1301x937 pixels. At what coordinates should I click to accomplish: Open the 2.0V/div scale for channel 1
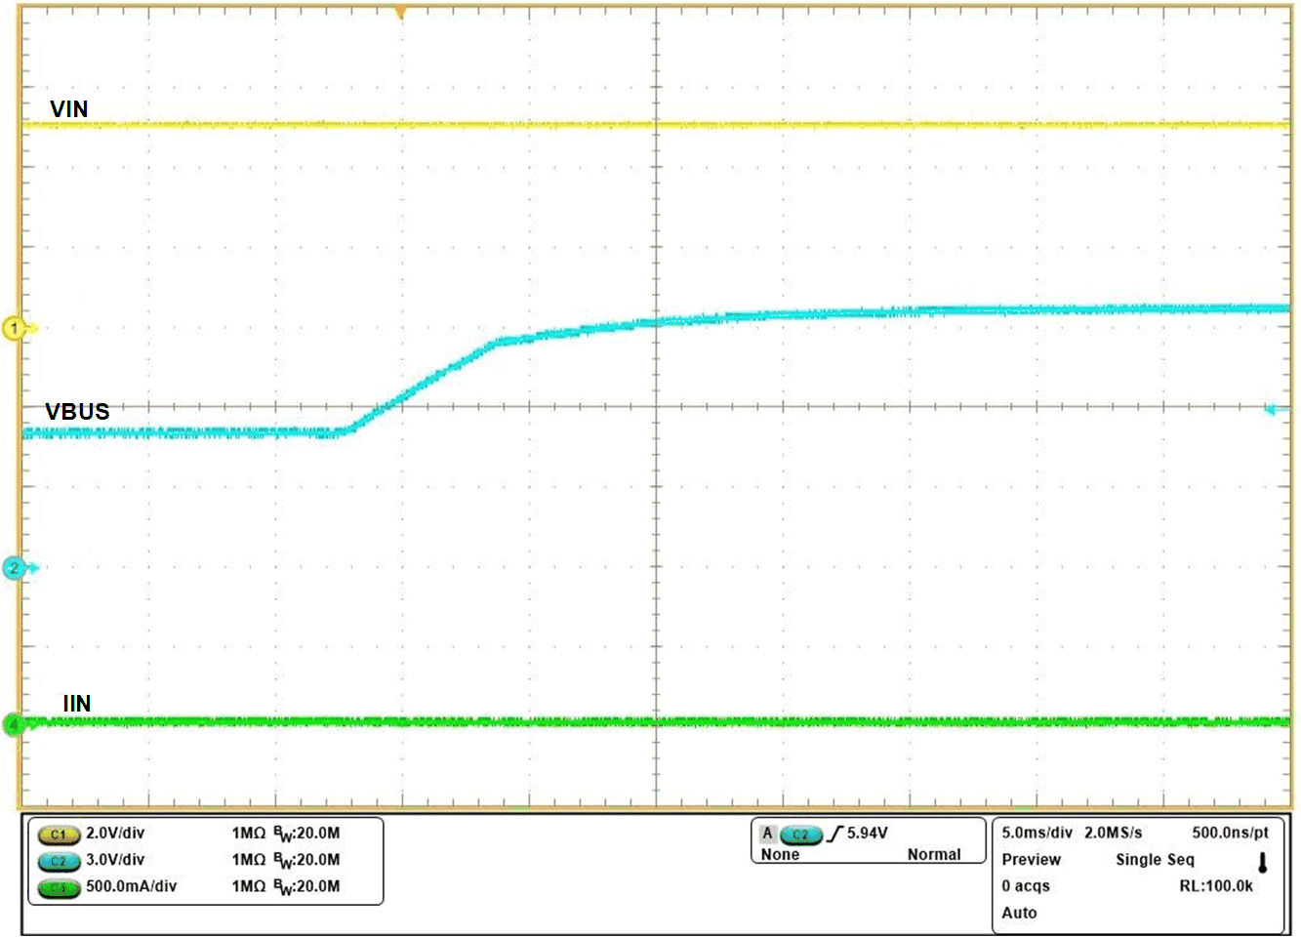click(x=115, y=833)
